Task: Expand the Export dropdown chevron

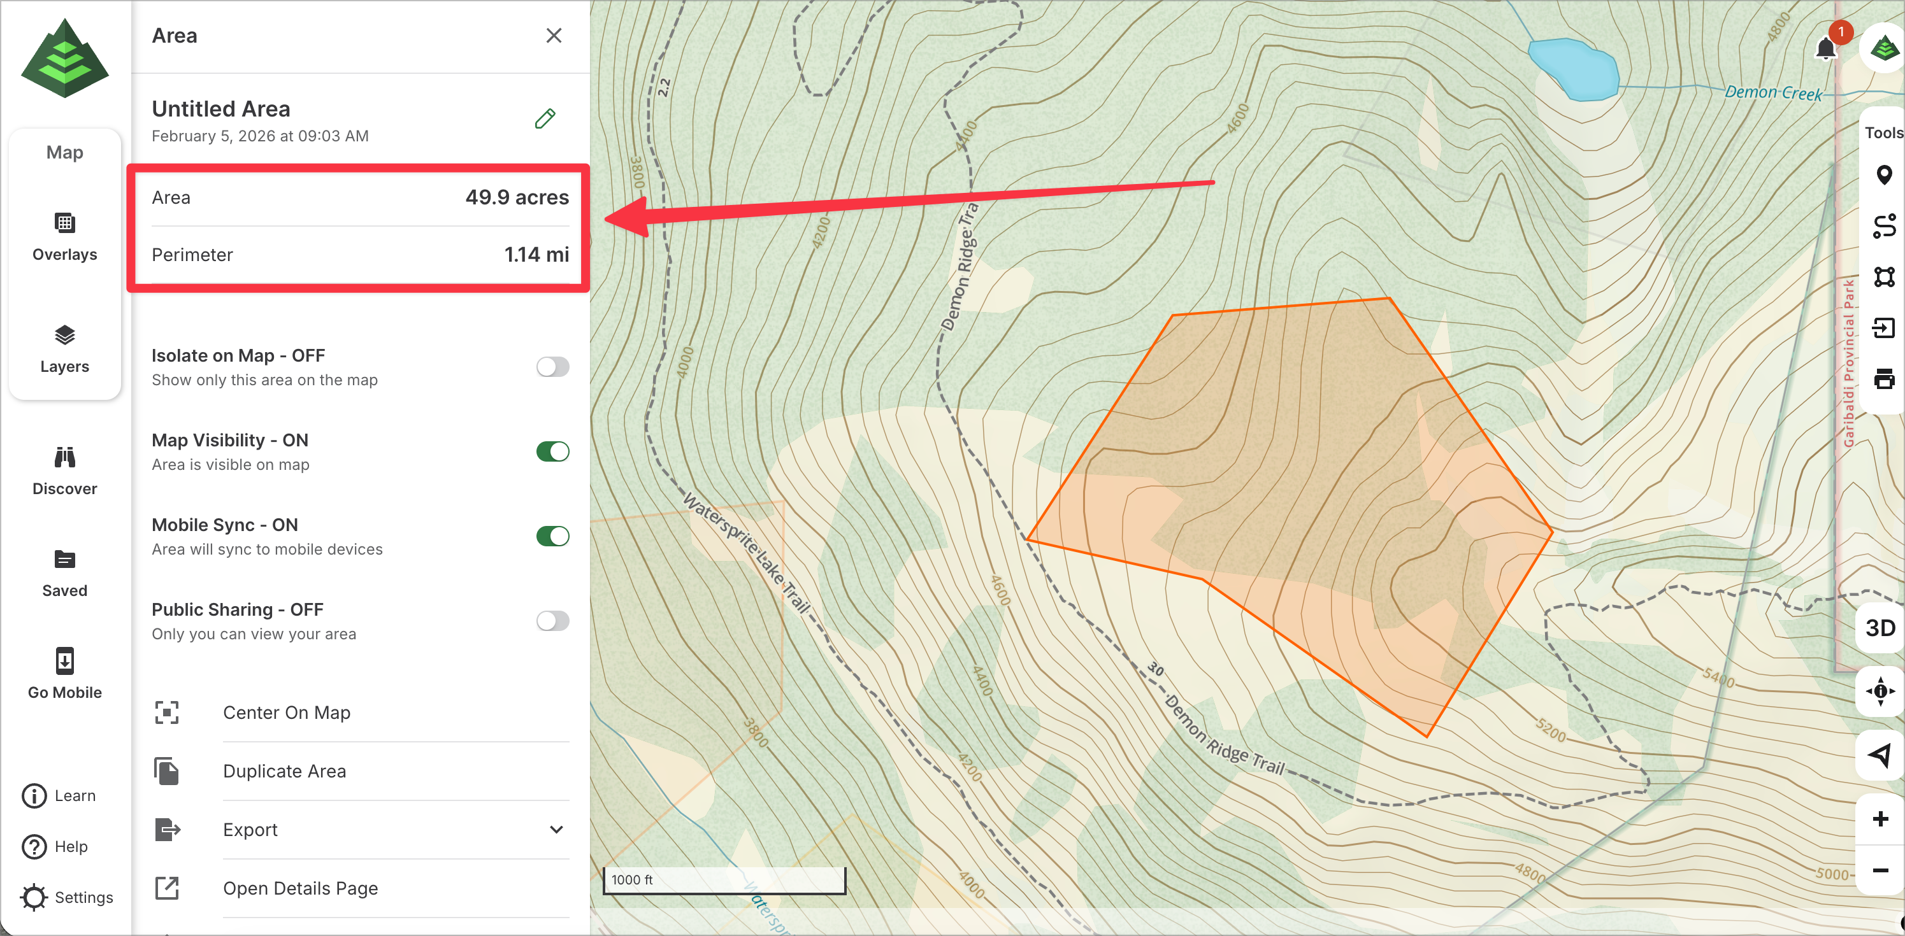Action: coord(556,830)
